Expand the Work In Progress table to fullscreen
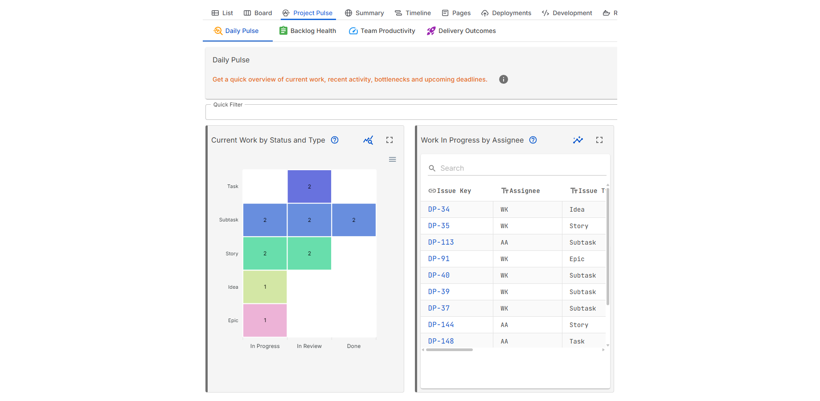Screen dimensions: 820x401 599,140
